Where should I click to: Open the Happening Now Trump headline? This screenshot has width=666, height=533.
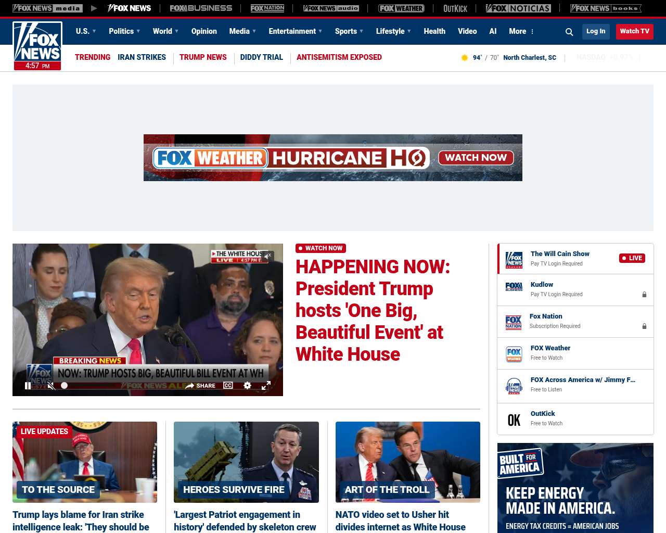[x=373, y=310]
